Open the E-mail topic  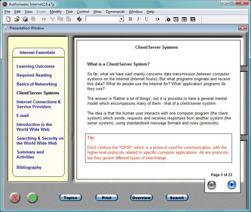coord(23,115)
